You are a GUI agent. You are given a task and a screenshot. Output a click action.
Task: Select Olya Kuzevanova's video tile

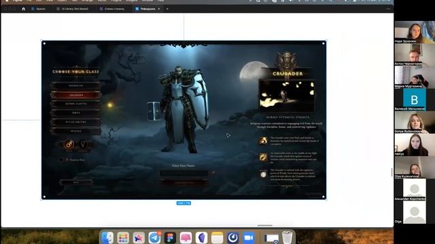tap(415, 167)
